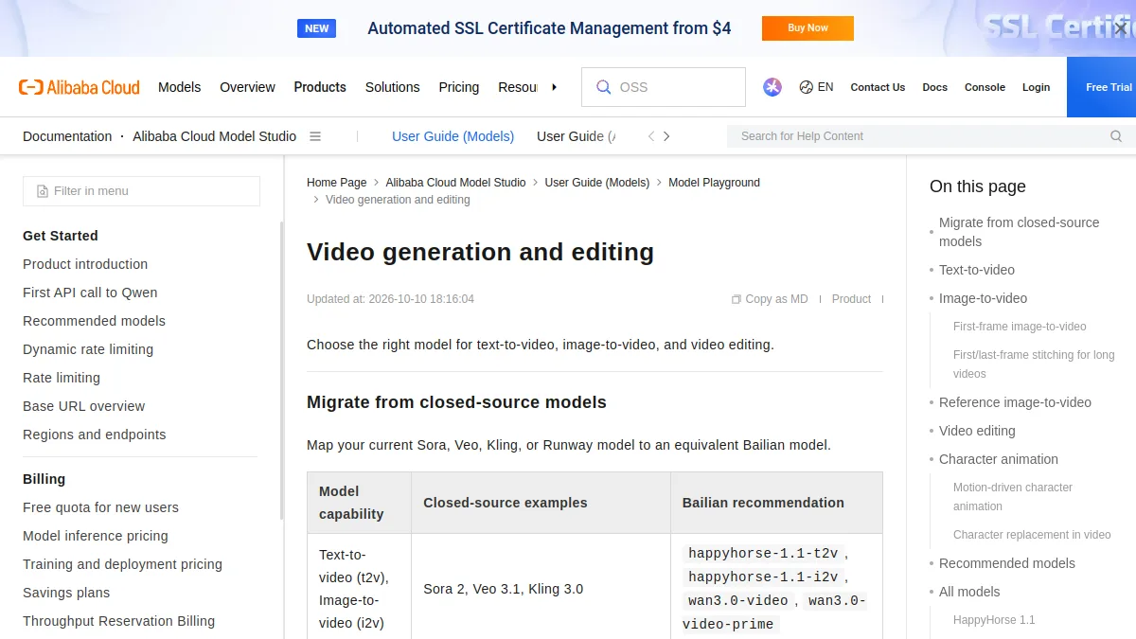Jump to First/last-frame stitching for long videos
1136x639 pixels.
point(1034,364)
